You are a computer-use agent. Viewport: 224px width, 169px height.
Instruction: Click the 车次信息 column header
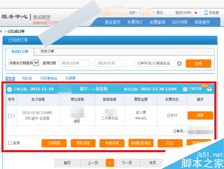[x=38, y=100]
